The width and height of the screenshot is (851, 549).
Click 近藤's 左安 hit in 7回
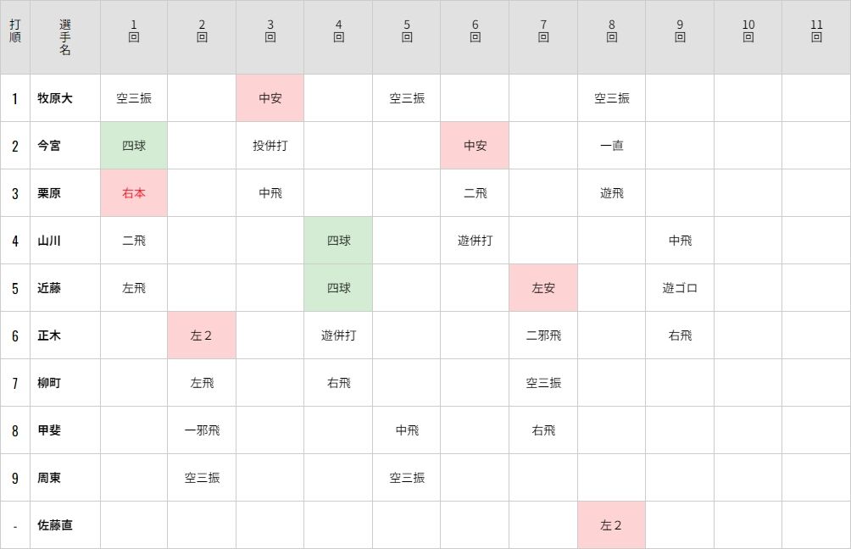pyautogui.click(x=543, y=288)
